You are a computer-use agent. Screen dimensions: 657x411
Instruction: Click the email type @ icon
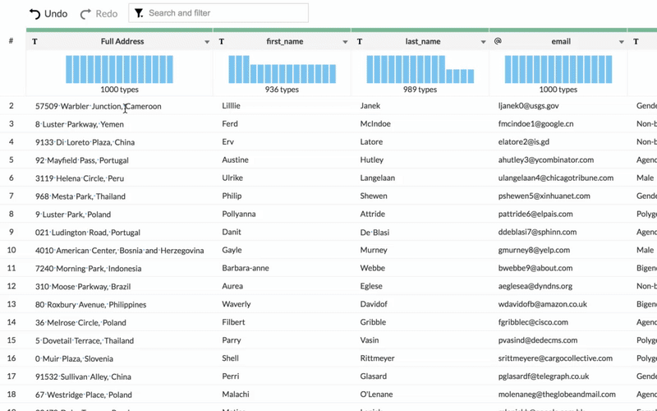[x=498, y=41]
